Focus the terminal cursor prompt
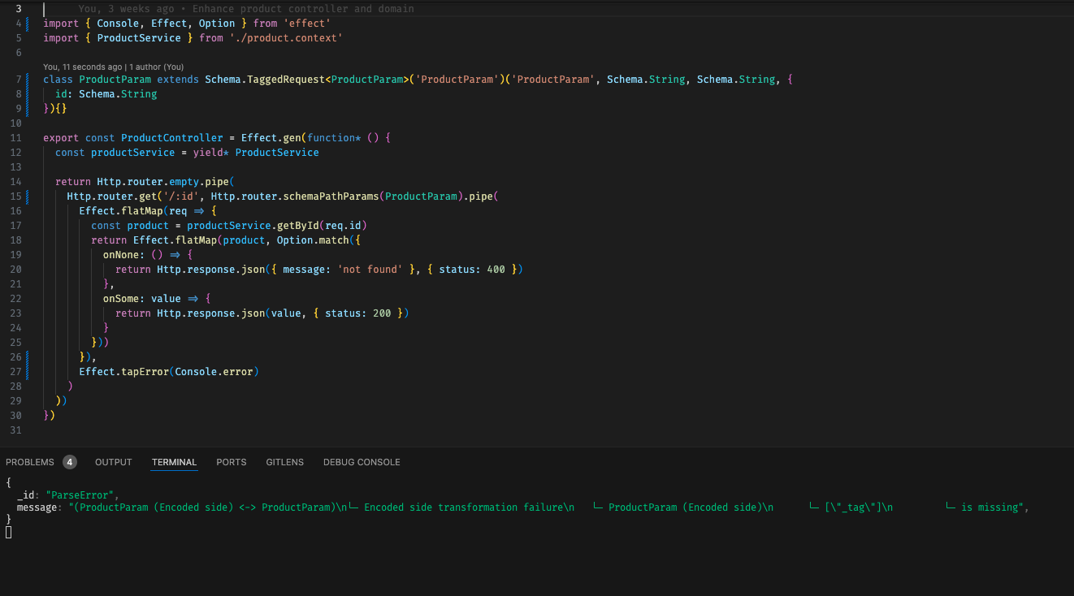The width and height of the screenshot is (1074, 596). pyautogui.click(x=9, y=532)
